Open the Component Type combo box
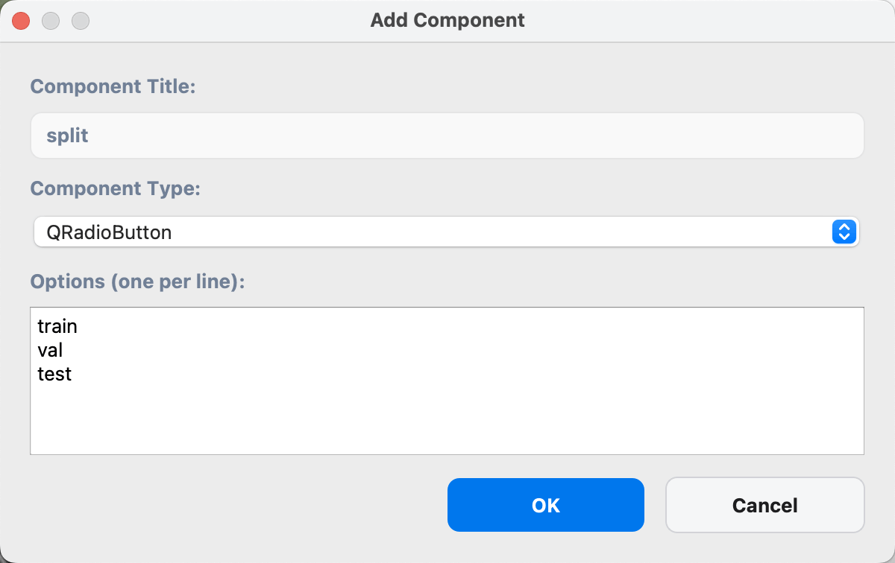895x563 pixels. pyautogui.click(x=447, y=232)
